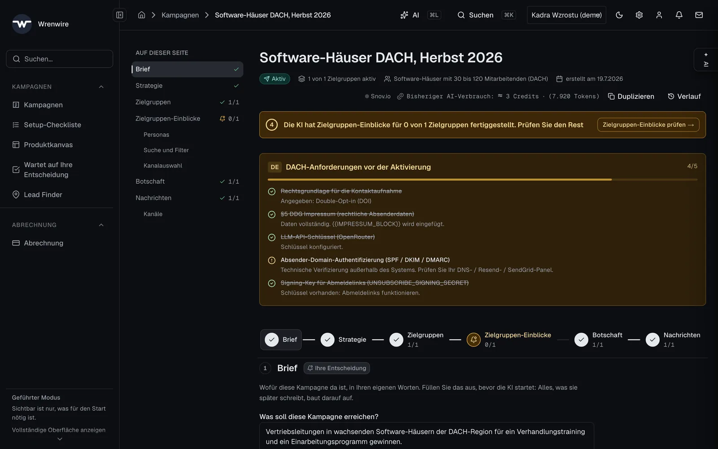Click the Zielgruppen layers icon in header
Viewport: 718px width, 449px height.
(302, 79)
